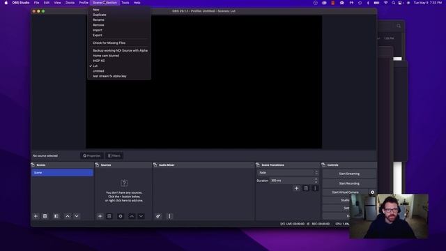This screenshot has height=251, width=446.
Task: Click the Scenes dock float icon
Action: [x=33, y=165]
